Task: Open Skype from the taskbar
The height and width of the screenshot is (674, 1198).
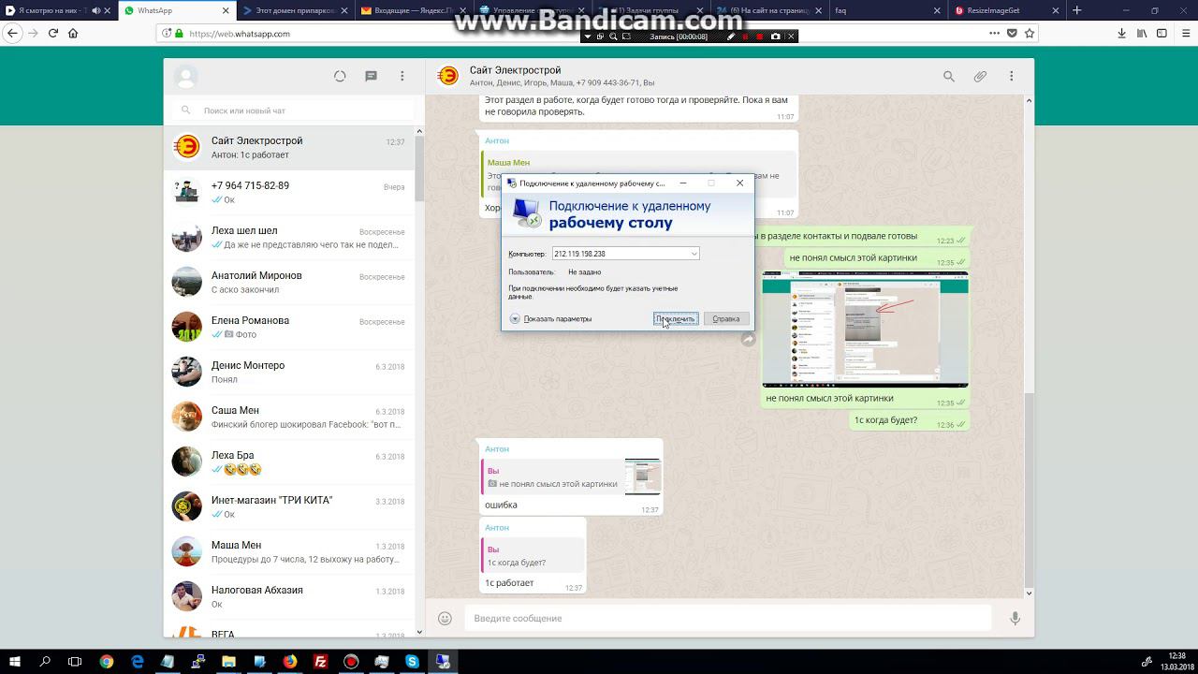Action: tap(412, 662)
